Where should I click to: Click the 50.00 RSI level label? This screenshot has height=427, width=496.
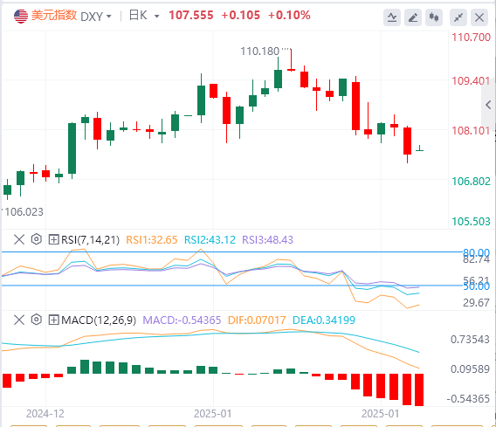click(x=476, y=286)
